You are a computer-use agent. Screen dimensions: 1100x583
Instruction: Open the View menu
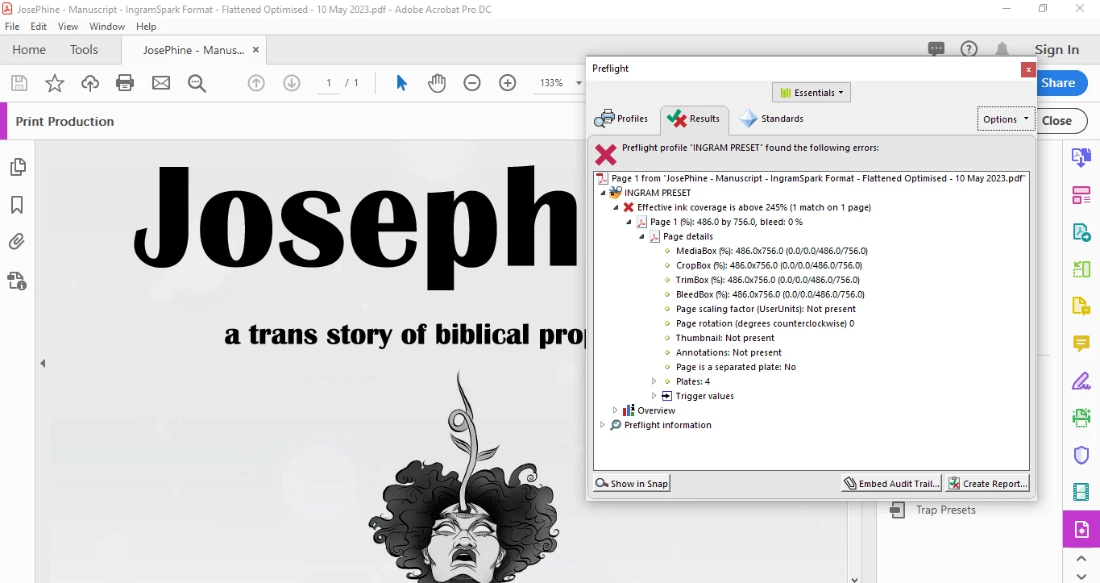68,27
